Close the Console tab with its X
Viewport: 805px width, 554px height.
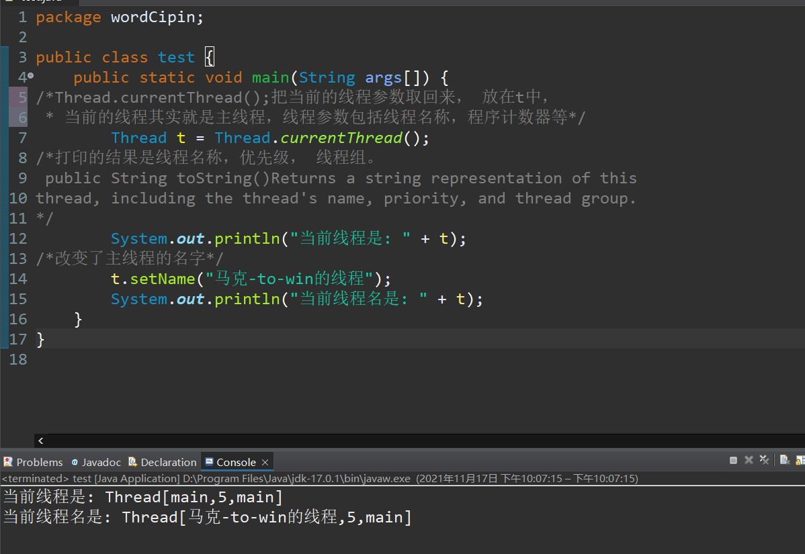click(265, 463)
